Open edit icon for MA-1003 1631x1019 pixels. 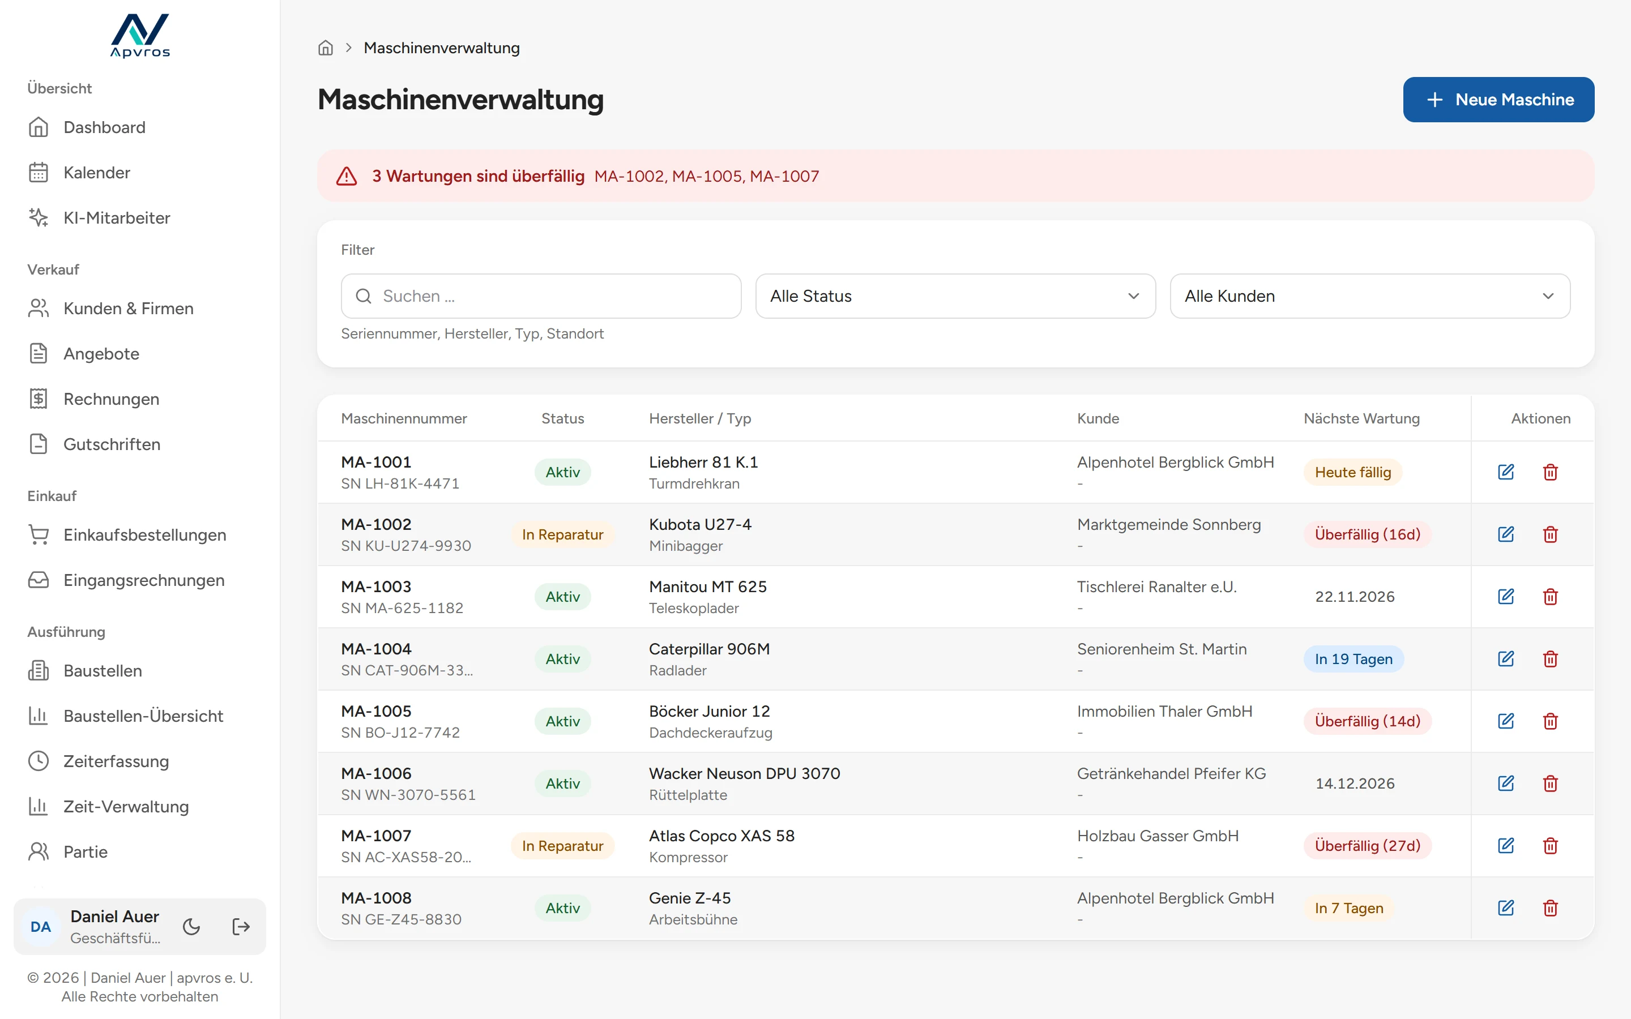coord(1506,597)
